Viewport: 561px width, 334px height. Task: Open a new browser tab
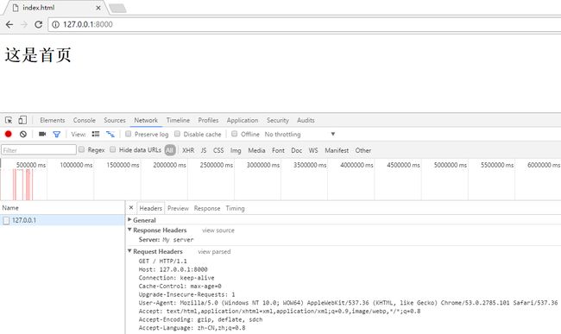[117, 9]
